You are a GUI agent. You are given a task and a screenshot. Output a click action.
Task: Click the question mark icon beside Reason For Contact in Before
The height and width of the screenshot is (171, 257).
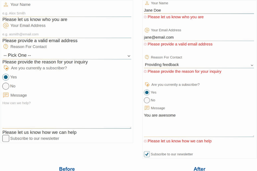pyautogui.click(x=6, y=47)
